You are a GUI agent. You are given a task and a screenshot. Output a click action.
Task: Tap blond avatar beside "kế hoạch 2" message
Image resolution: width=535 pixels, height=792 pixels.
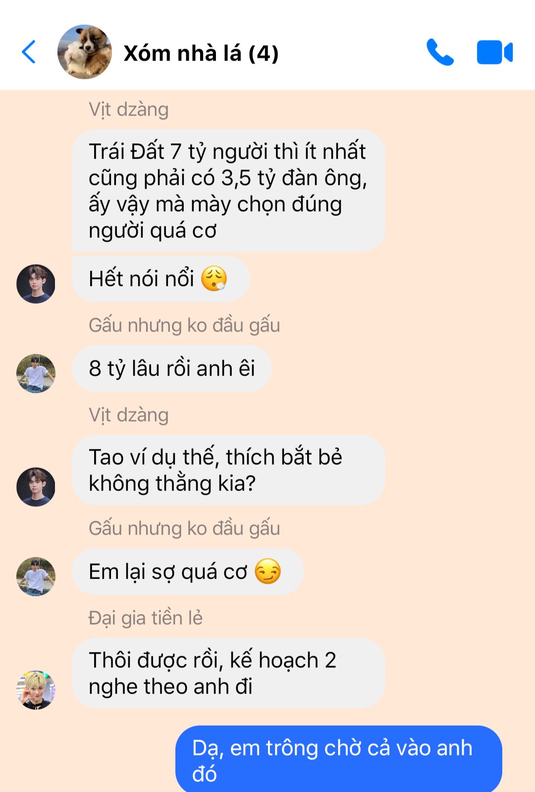point(36,690)
